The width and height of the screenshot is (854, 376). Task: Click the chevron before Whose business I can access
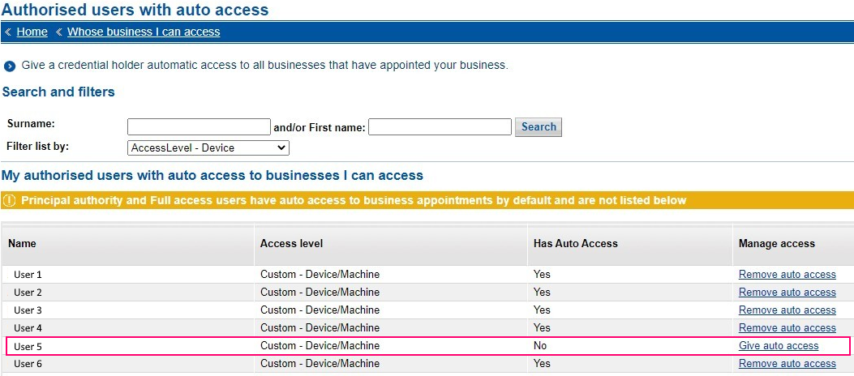(59, 32)
